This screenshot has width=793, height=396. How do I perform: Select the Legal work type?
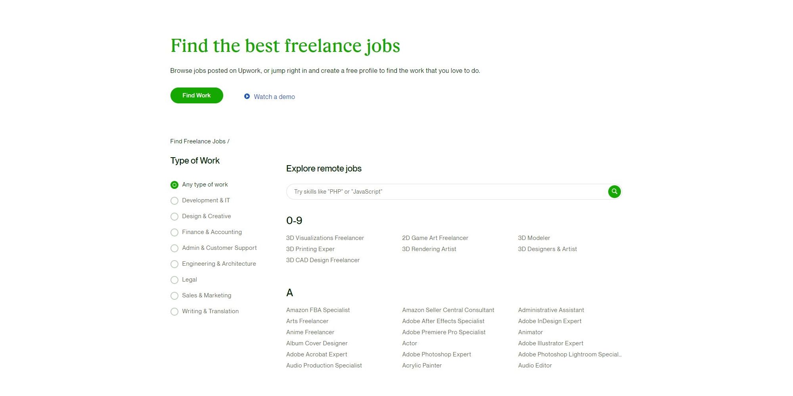(174, 280)
